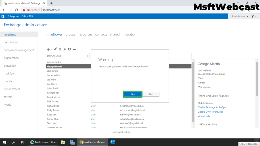Screen dimensions: 260x146
Task: Switch to the resources tab
Action: click(x=85, y=34)
